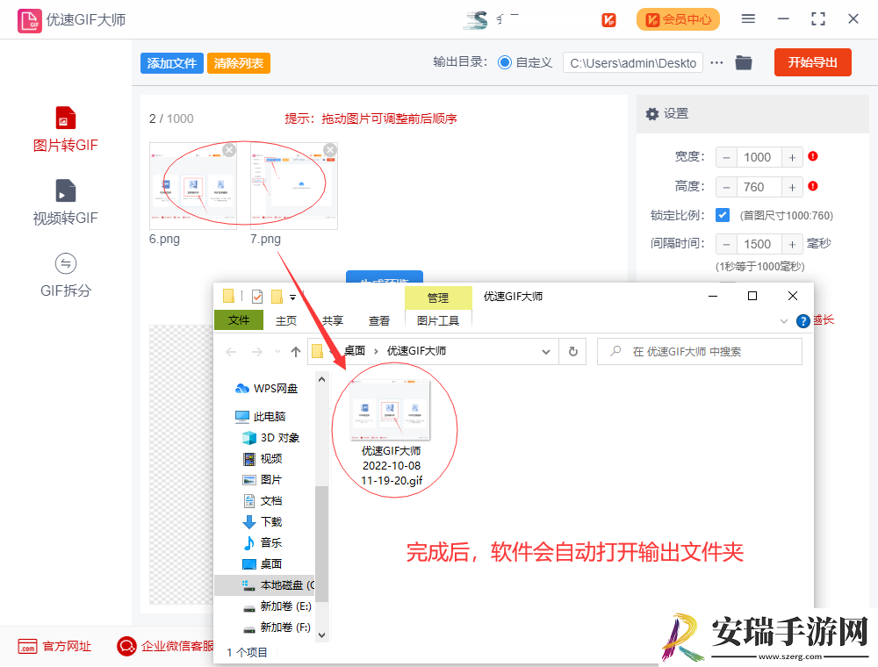Viewport: 878px width, 667px height.
Task: Remove 7.png with its close icon
Action: pos(330,150)
